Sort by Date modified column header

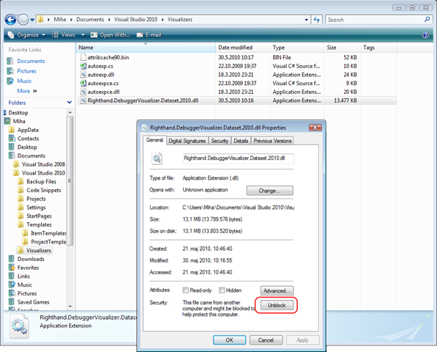coord(242,48)
